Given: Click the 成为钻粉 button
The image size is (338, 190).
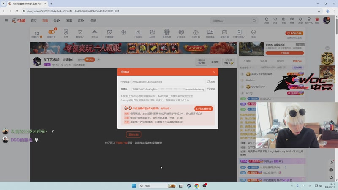Looking at the screenshot, I should click(x=298, y=68).
